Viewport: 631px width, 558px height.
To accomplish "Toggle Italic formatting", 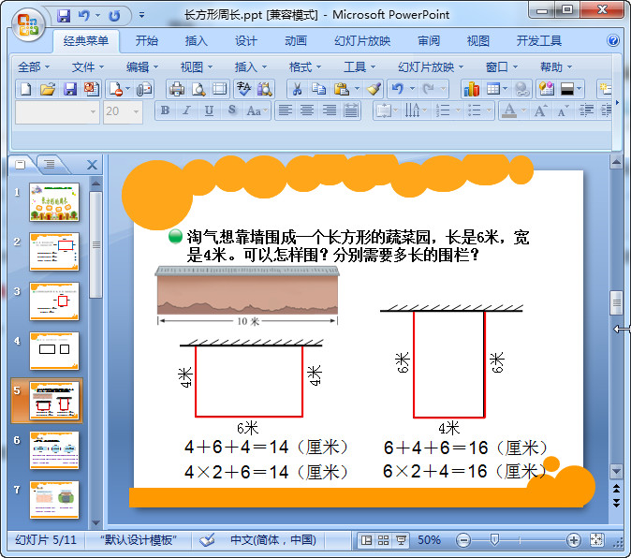I will [x=186, y=110].
